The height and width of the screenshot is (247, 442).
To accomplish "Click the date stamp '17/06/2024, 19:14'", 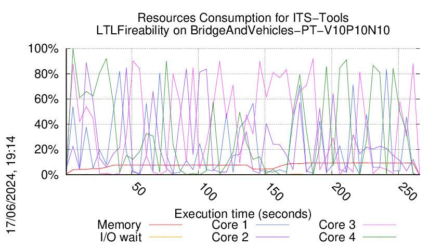I will (x=11, y=185).
